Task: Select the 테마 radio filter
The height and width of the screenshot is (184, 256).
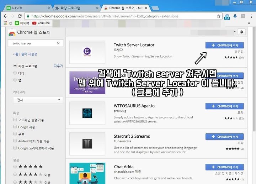Action: click(15, 73)
